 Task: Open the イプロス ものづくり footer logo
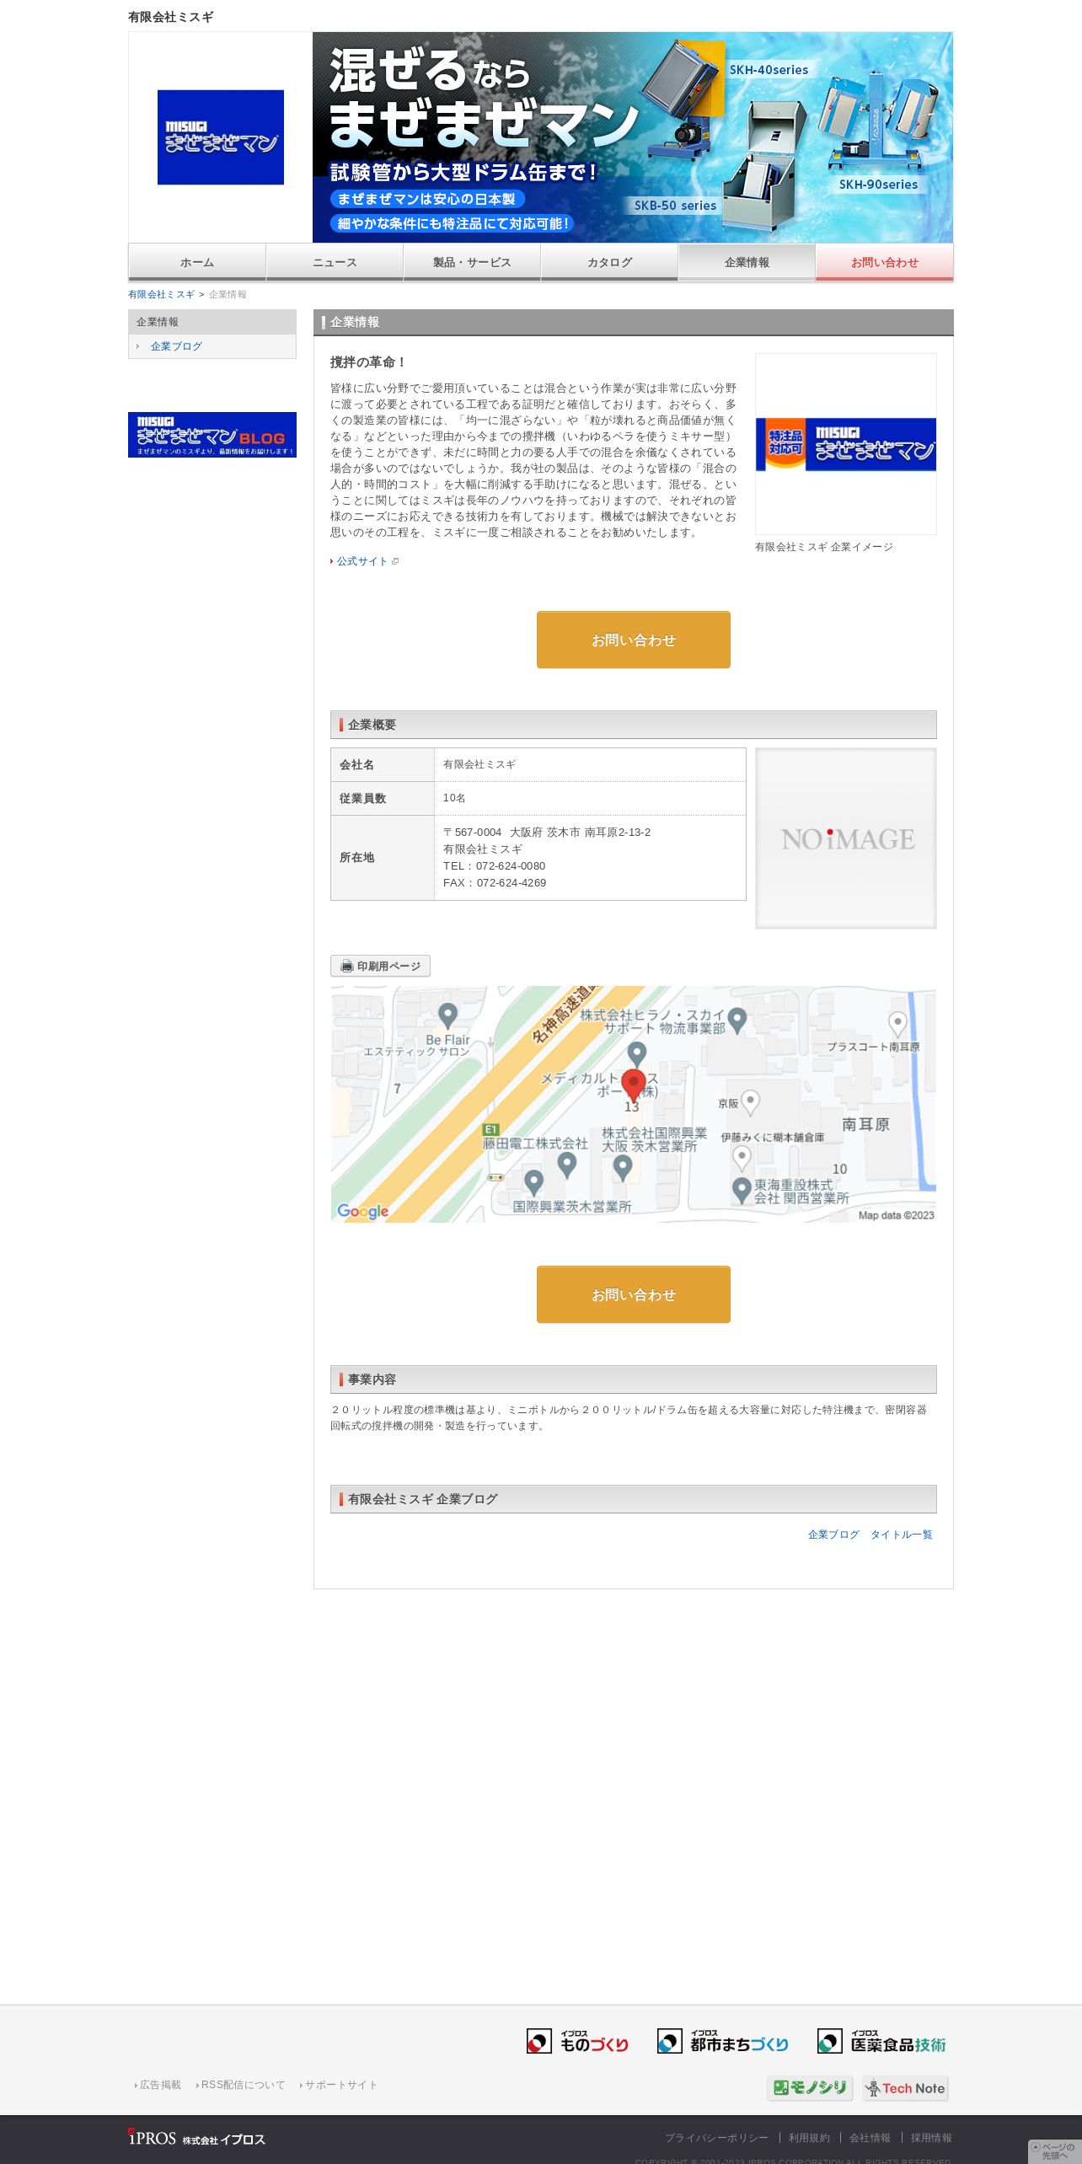tap(578, 2041)
